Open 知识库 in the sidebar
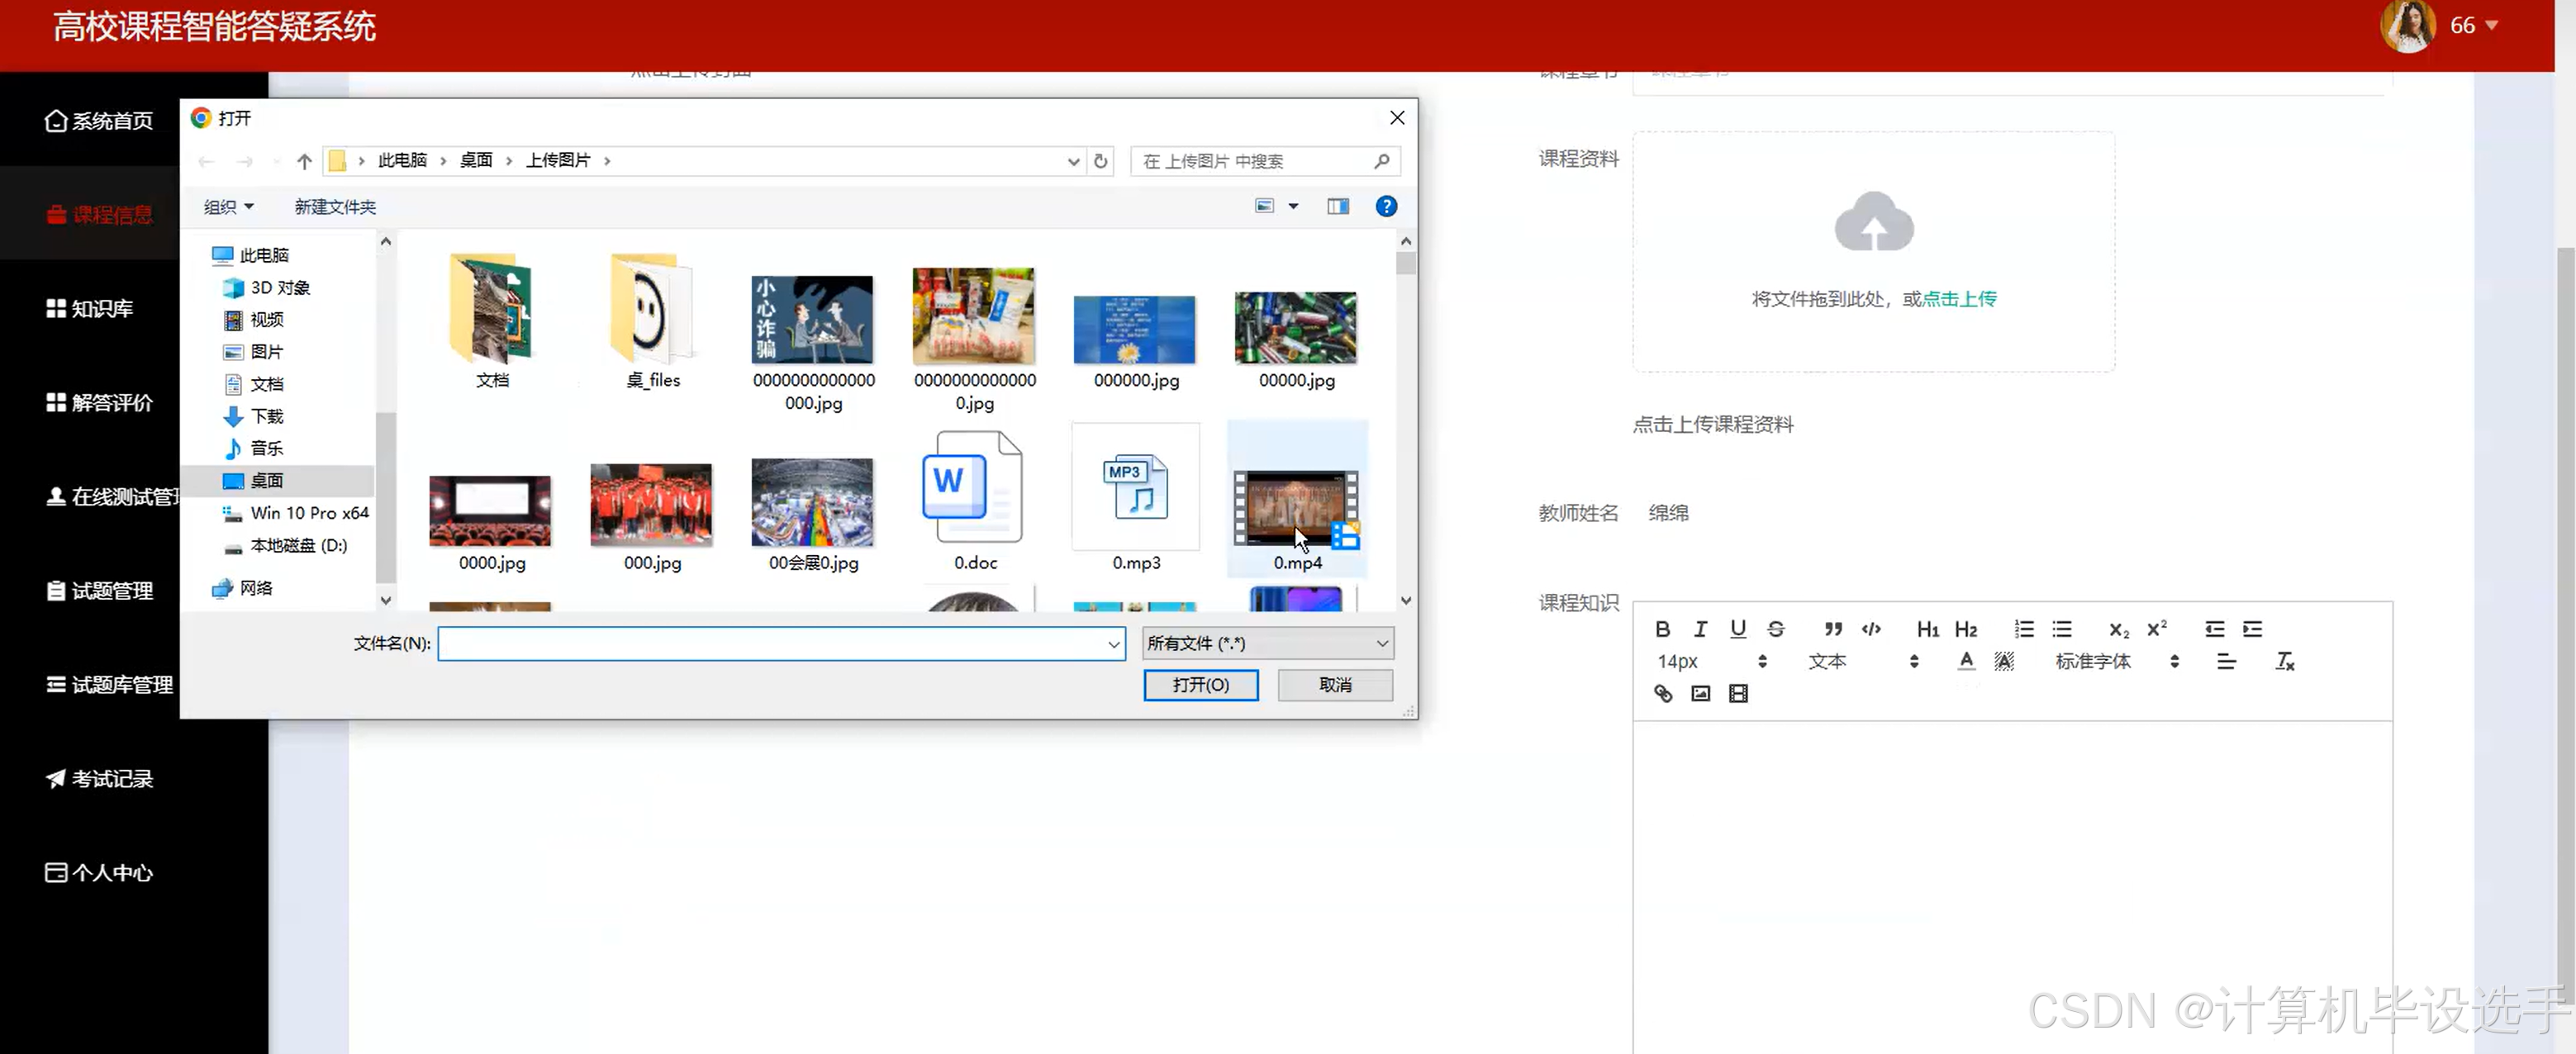 [x=101, y=308]
